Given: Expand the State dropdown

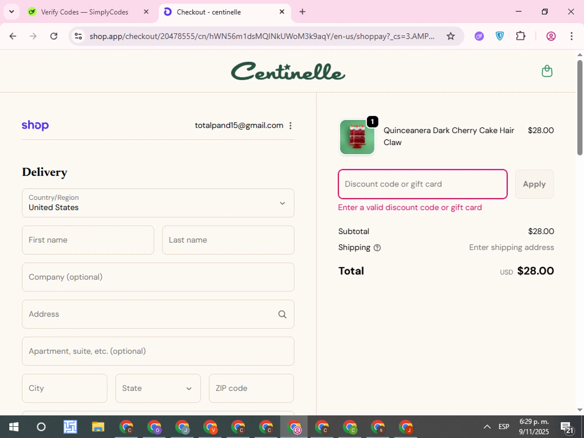Looking at the screenshot, I should [x=158, y=388].
